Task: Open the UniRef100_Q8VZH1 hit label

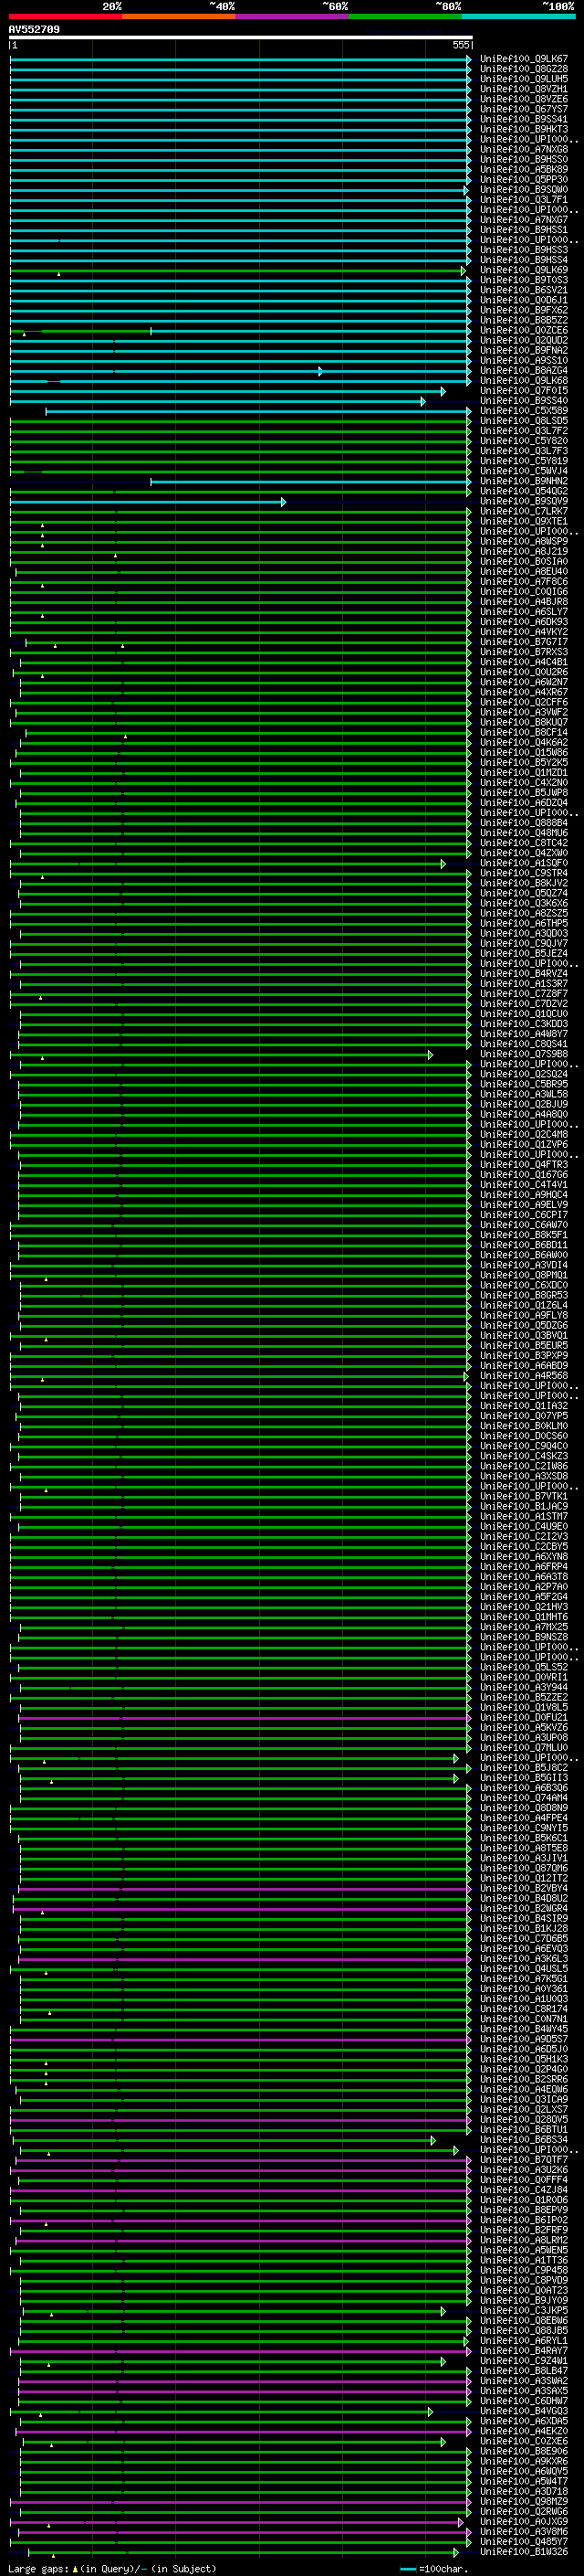Action: click(x=524, y=89)
